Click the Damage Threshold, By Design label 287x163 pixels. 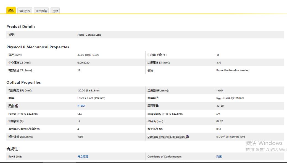[166, 137]
